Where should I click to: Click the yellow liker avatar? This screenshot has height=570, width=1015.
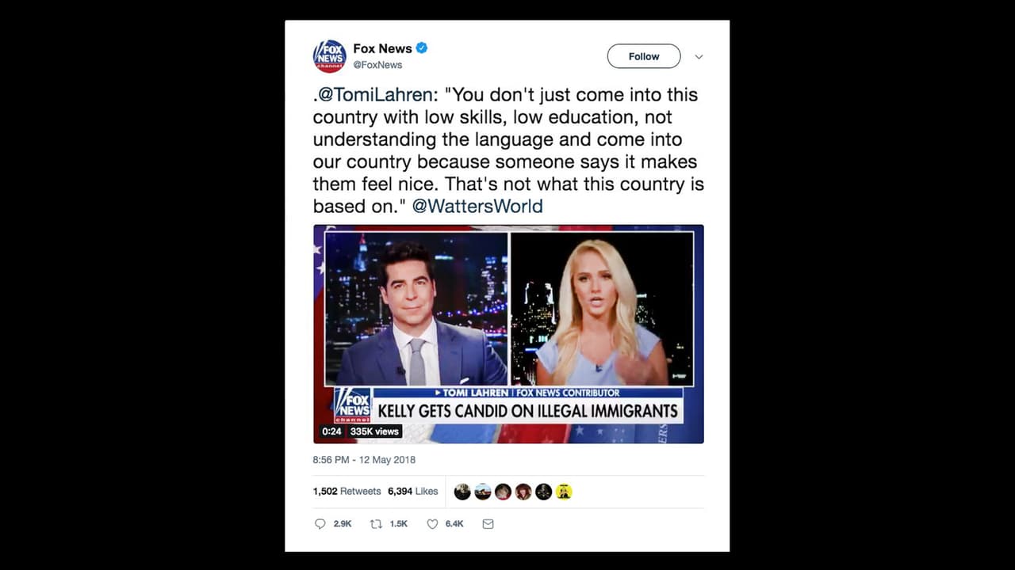tap(564, 492)
